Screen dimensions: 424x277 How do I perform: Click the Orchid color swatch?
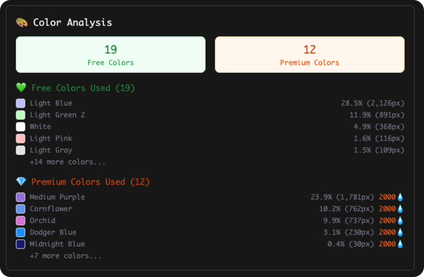[x=21, y=221]
